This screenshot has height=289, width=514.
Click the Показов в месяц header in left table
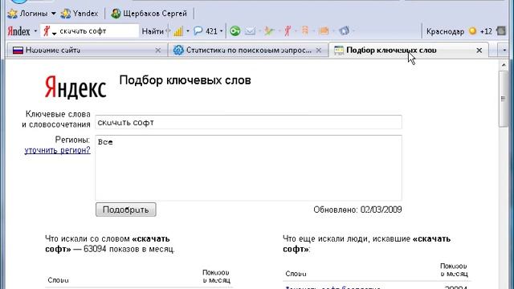click(216, 276)
